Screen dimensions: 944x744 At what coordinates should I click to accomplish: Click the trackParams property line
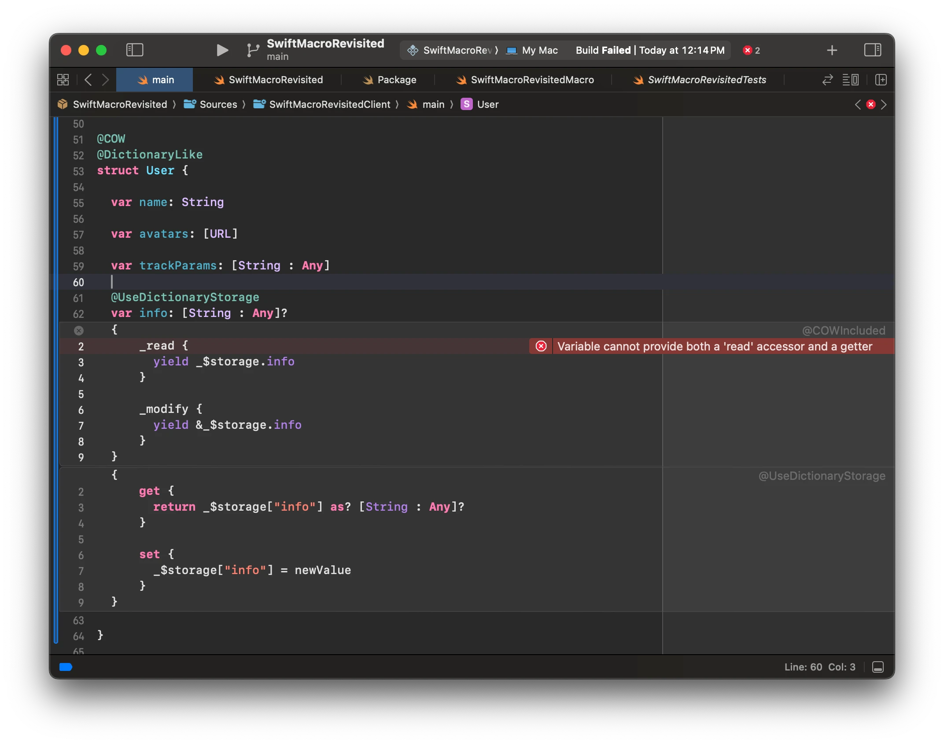[220, 265]
